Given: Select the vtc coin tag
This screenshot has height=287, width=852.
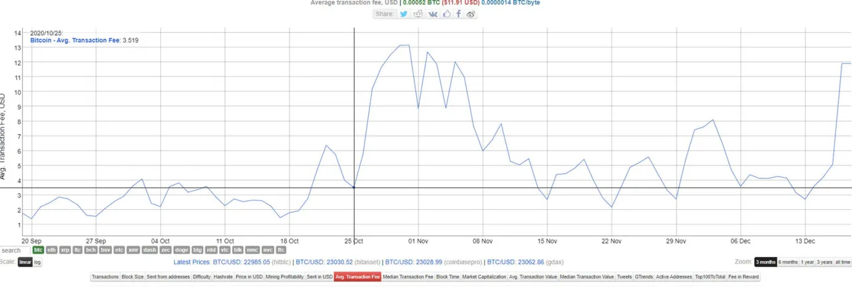Looking at the screenshot, I should point(225,250).
